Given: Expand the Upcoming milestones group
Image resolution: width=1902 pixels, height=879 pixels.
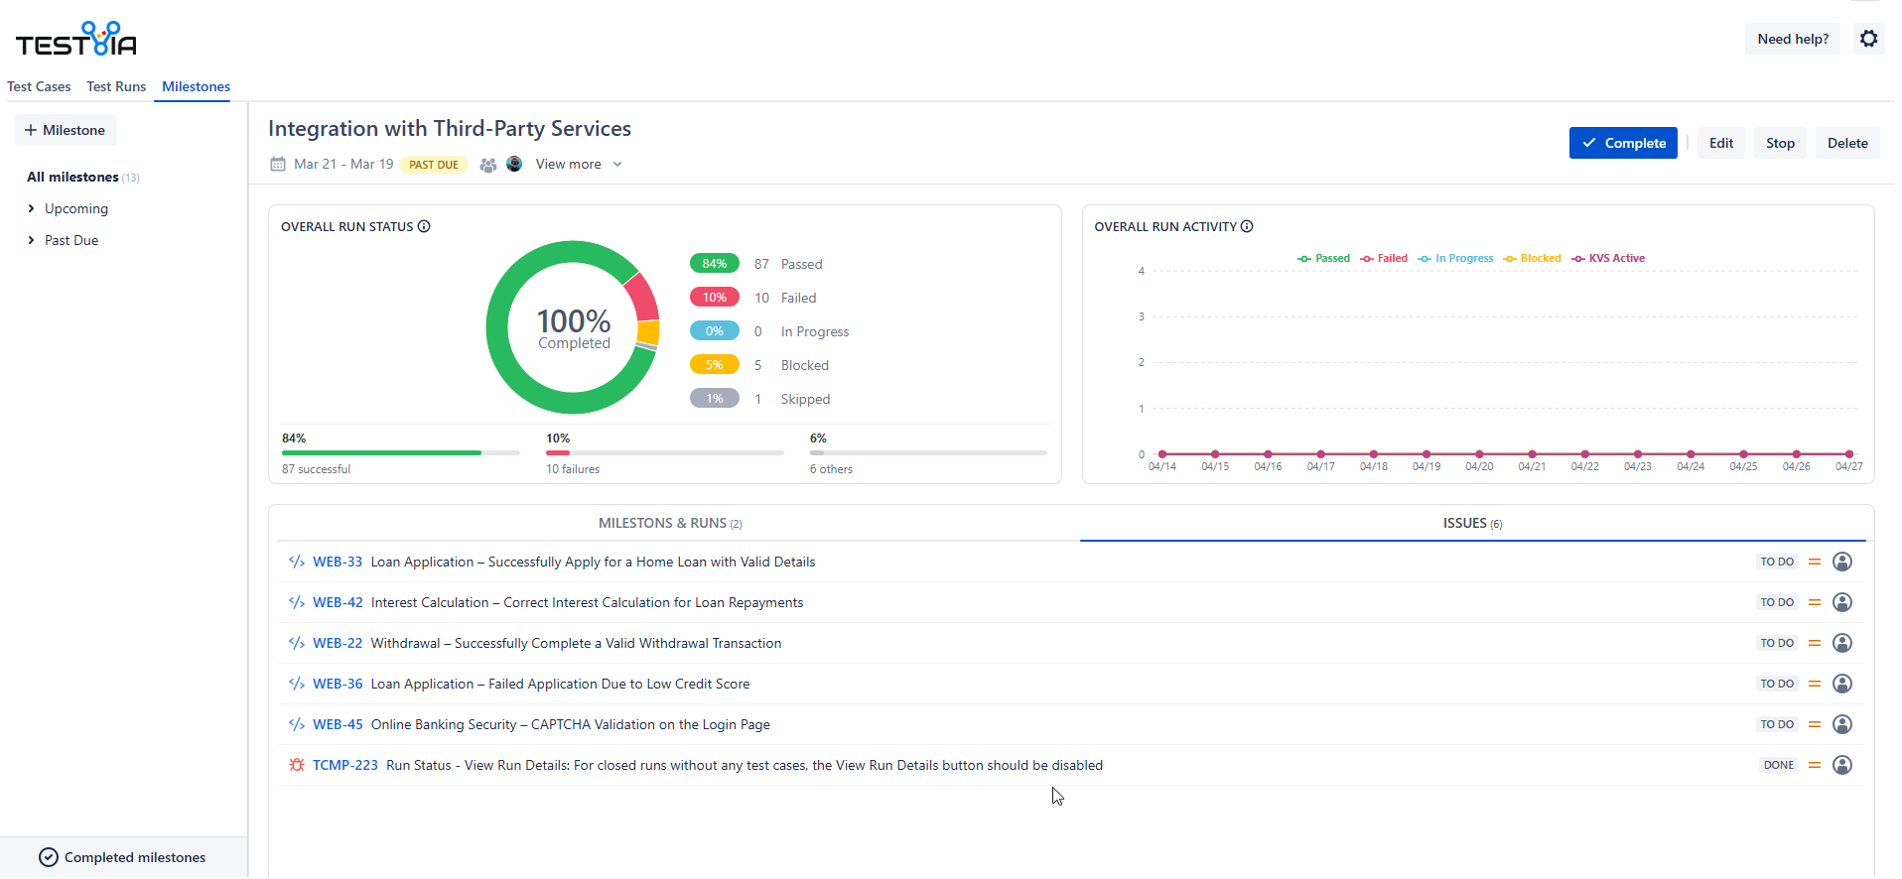Looking at the screenshot, I should pyautogui.click(x=32, y=208).
